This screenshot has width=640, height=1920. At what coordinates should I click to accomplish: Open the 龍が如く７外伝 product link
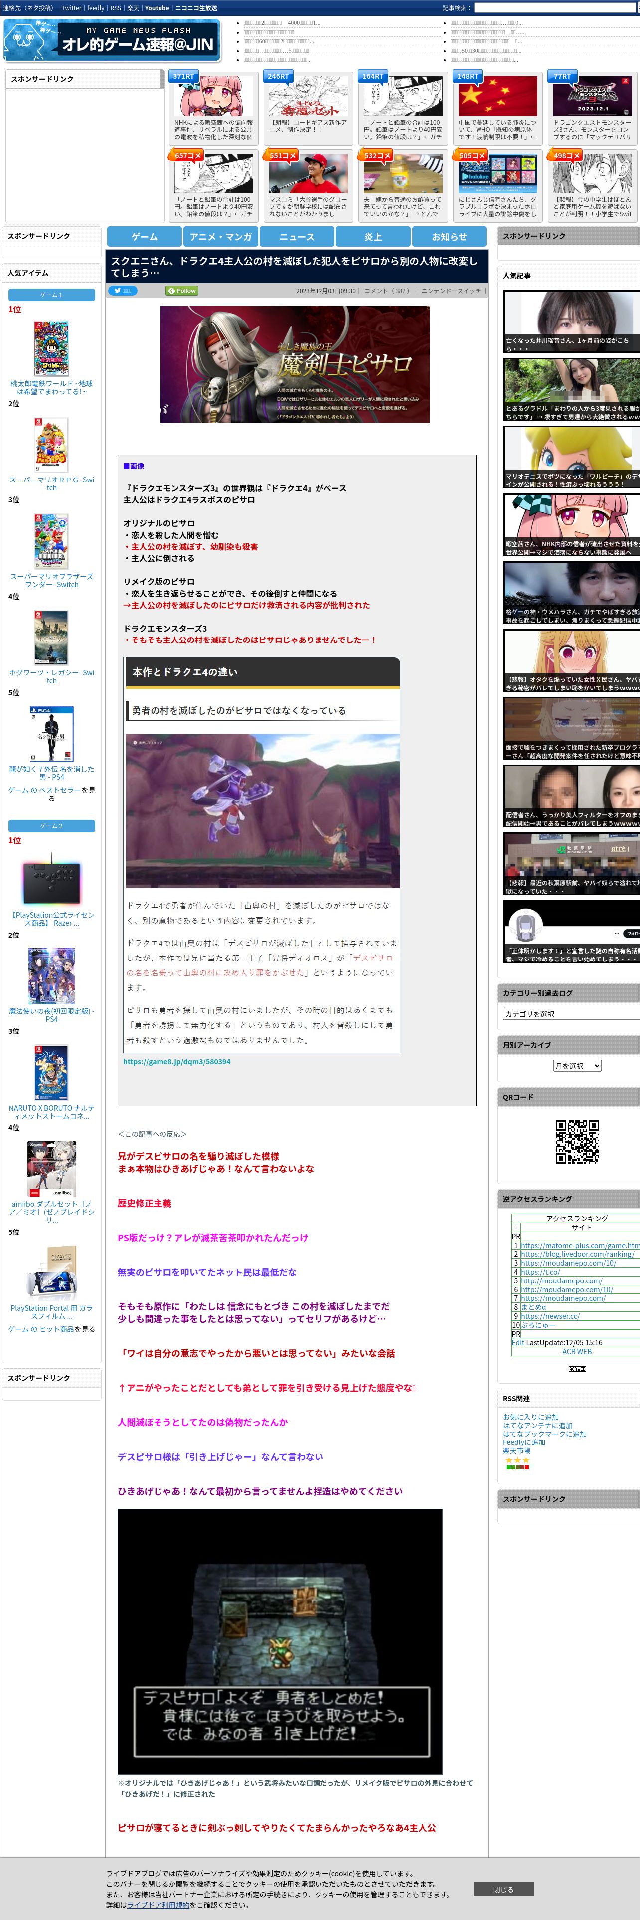point(51,772)
